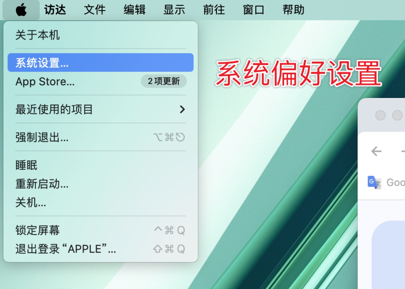Open the 显示 menu
The image size is (405, 289).
pos(174,10)
